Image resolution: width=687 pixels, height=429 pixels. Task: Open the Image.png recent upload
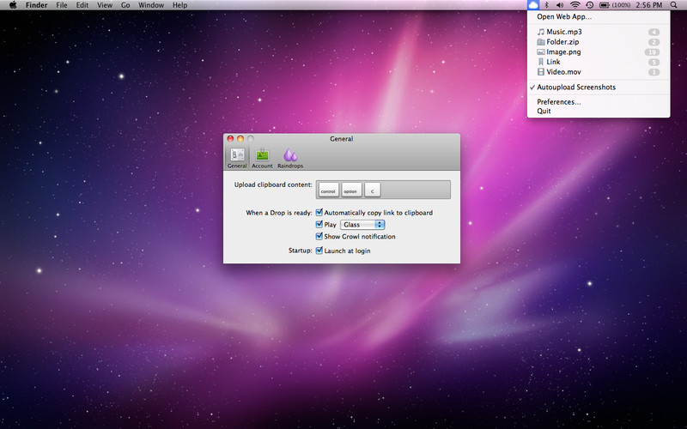pyautogui.click(x=564, y=51)
